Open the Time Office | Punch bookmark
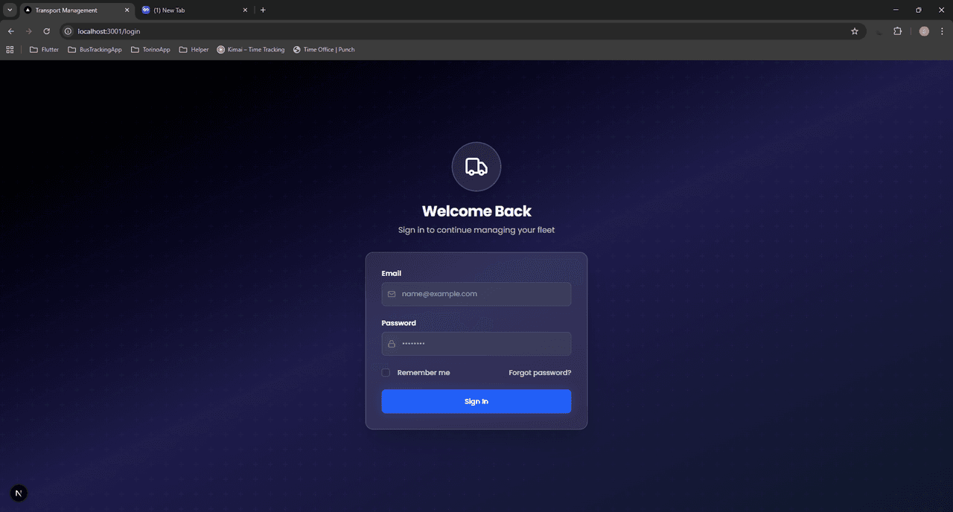 point(324,50)
